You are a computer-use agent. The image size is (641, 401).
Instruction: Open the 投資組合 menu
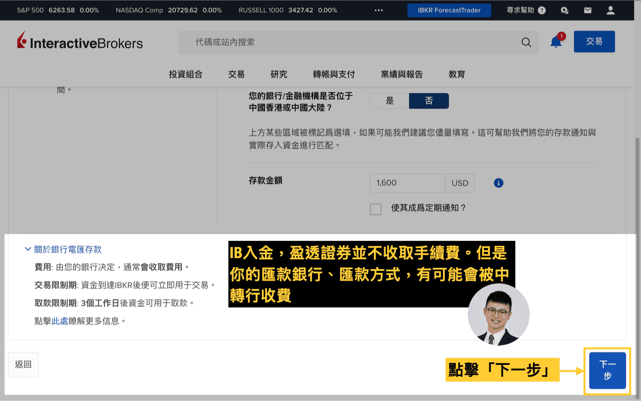[186, 74]
